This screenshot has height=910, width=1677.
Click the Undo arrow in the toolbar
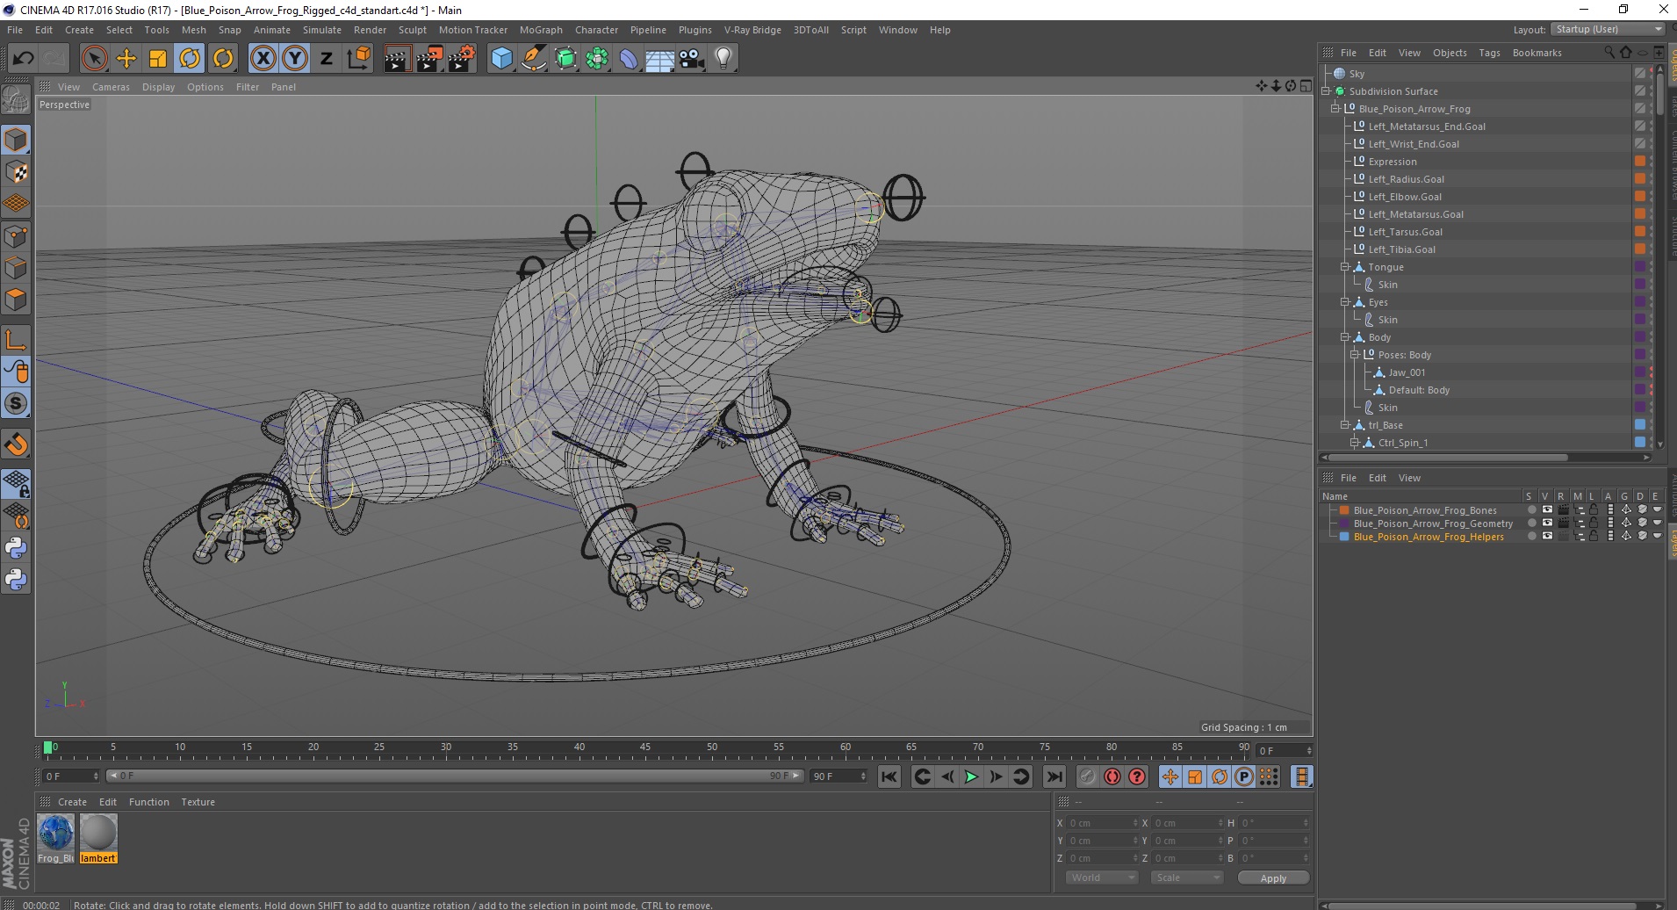(x=23, y=59)
